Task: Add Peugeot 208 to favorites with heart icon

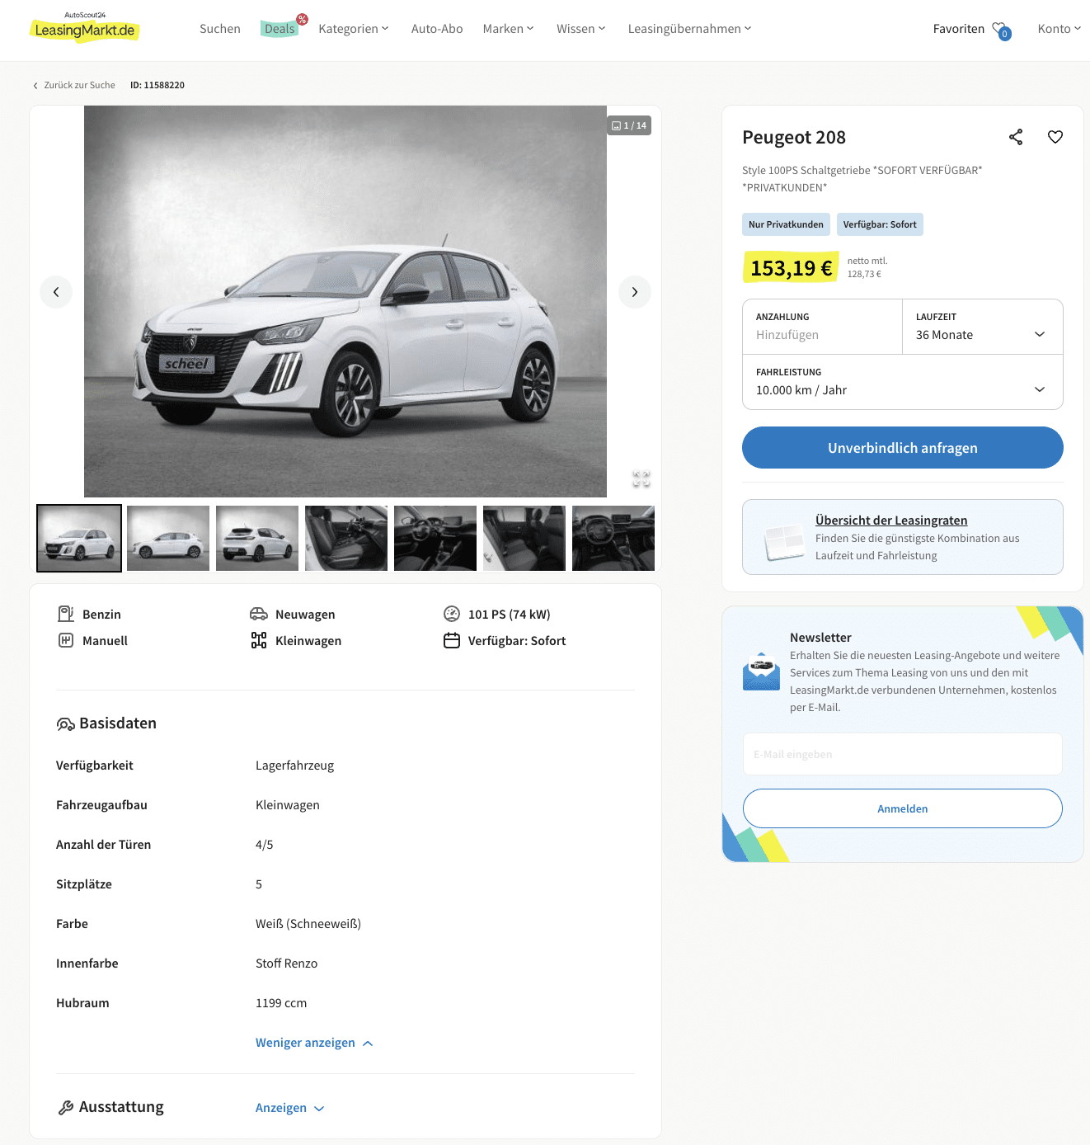Action: pos(1055,137)
